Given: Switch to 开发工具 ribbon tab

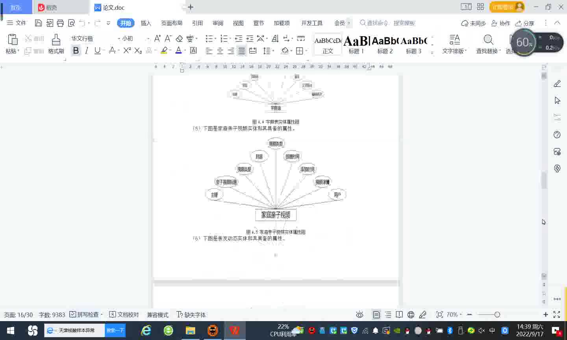Looking at the screenshot, I should [x=312, y=23].
